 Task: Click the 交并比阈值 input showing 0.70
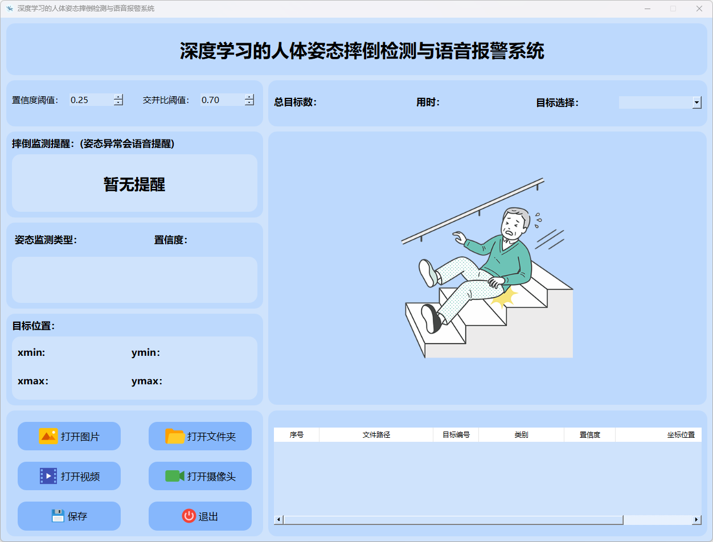pos(222,100)
